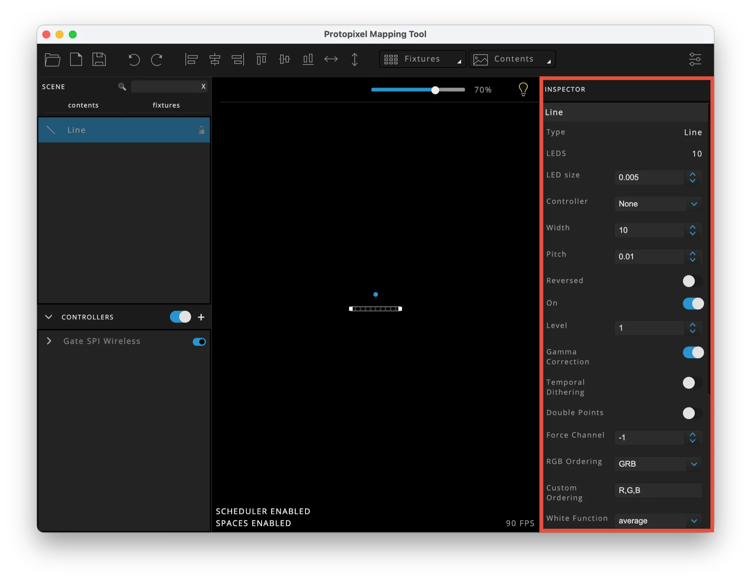Undo the last action
Image resolution: width=751 pixels, height=581 pixels.
click(x=134, y=59)
